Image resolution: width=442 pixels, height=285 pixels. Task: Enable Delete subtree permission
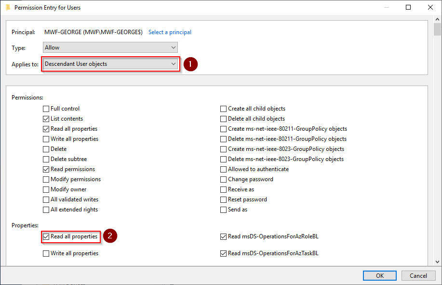click(x=46, y=160)
